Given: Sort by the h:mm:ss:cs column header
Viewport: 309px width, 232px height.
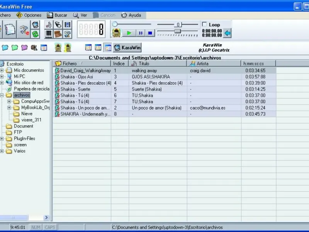Looking at the screenshot, I should (x=258, y=63).
